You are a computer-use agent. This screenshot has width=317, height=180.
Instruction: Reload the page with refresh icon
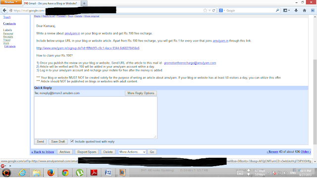tap(213, 10)
